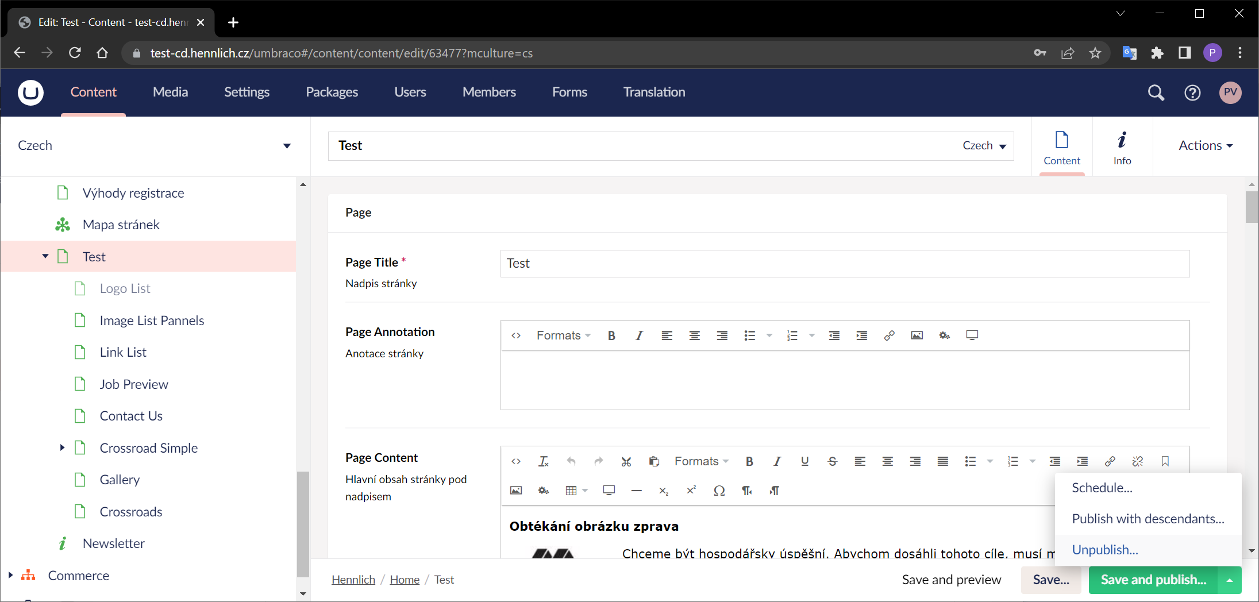The width and height of the screenshot is (1259, 602).
Task: Open search with the magnifying glass icon
Action: point(1156,92)
